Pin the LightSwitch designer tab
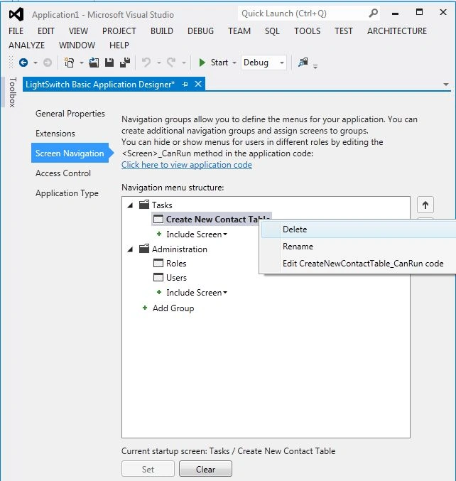This screenshot has width=456, height=481. 185,84
